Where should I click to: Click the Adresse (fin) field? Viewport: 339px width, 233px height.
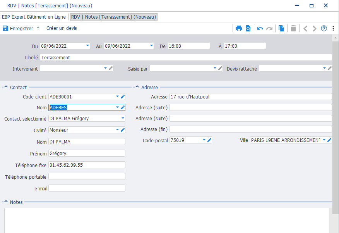click(251, 129)
